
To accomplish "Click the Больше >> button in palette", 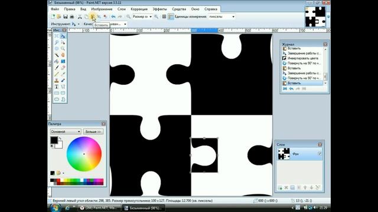I will click(x=93, y=132).
